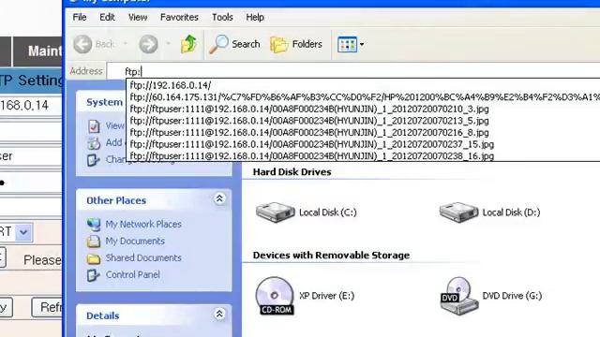The height and width of the screenshot is (337, 600).
Task: Select XP Driver (E:) CD-ROM icon
Action: [x=275, y=296]
